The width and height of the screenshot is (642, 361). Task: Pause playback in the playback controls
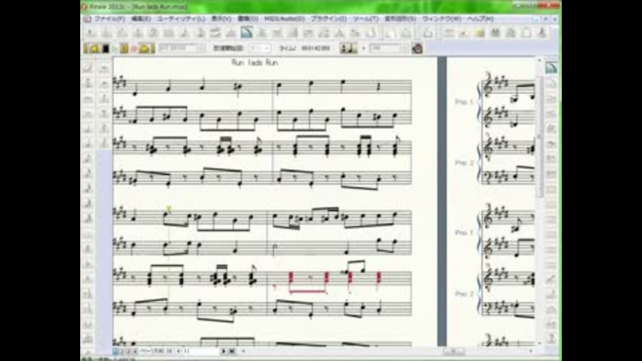[124, 49]
